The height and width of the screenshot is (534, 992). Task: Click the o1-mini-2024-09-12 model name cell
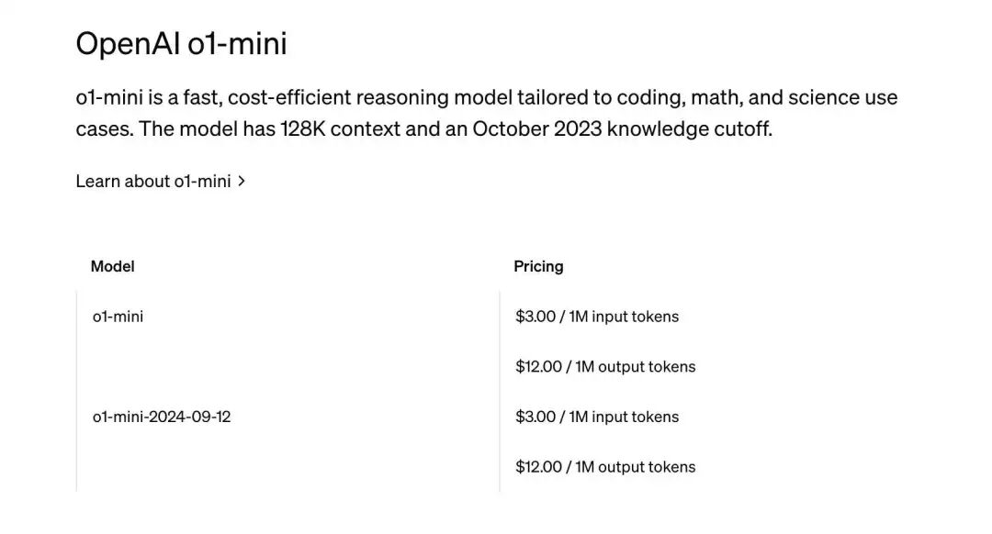point(162,417)
